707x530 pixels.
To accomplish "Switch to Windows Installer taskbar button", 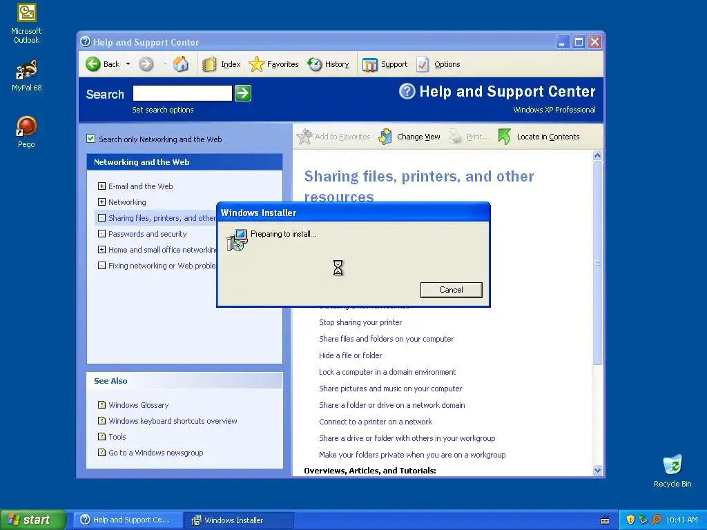I will 239,520.
